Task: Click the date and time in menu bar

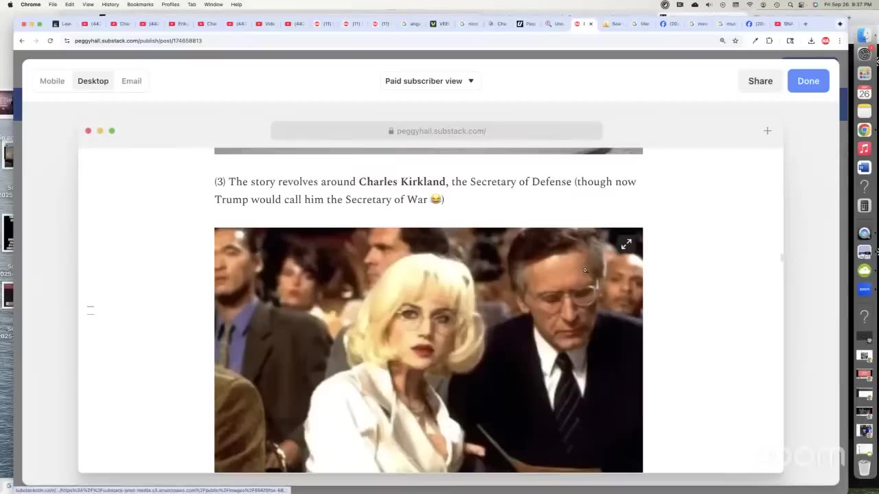Action: click(x=849, y=4)
